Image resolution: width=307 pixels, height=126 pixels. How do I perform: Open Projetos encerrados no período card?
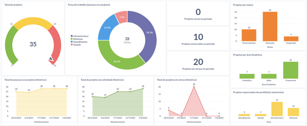(198, 38)
